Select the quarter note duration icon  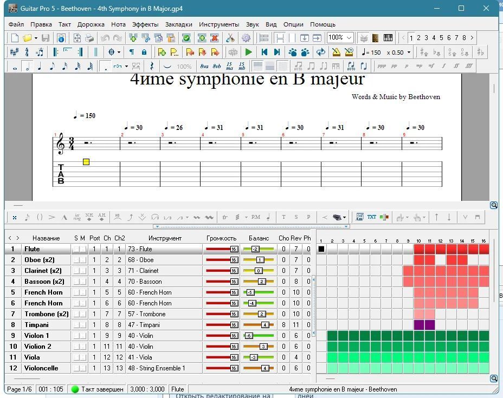[x=40, y=66]
